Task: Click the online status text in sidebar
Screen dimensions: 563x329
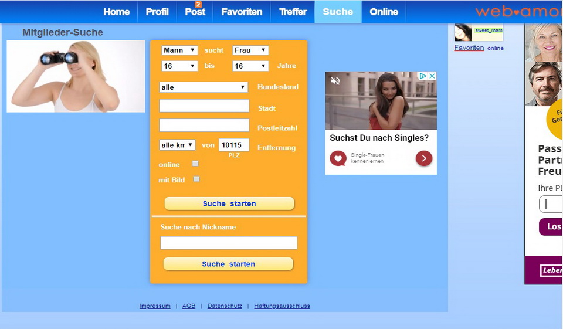Action: [496, 48]
